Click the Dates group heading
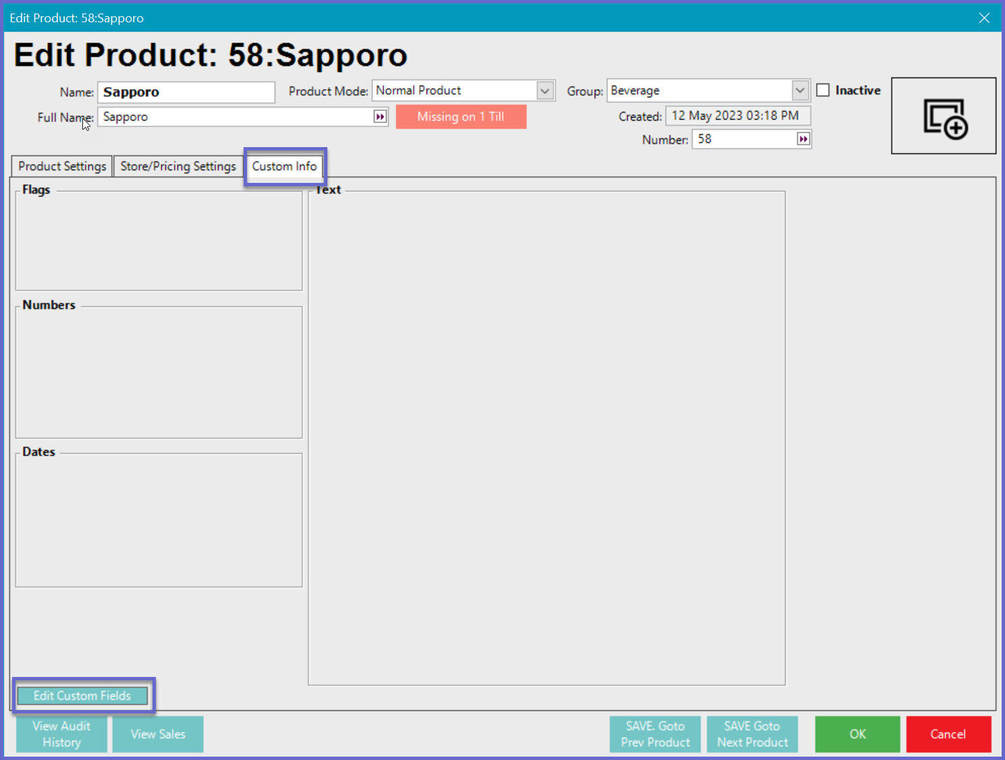Screen dimensions: 1005x760 38,452
